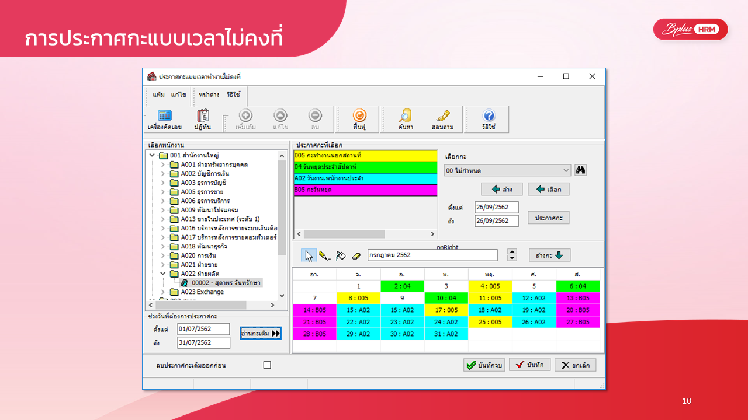Click calendar cell 17 : 005
Screen dimensions: 748x420
(x=446, y=310)
